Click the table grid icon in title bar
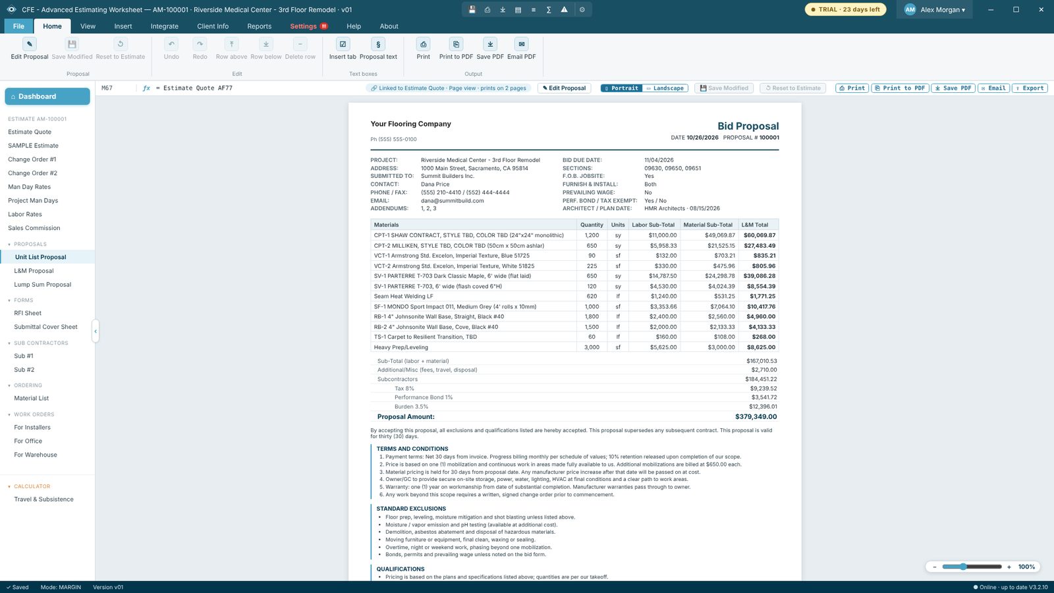 (518, 10)
